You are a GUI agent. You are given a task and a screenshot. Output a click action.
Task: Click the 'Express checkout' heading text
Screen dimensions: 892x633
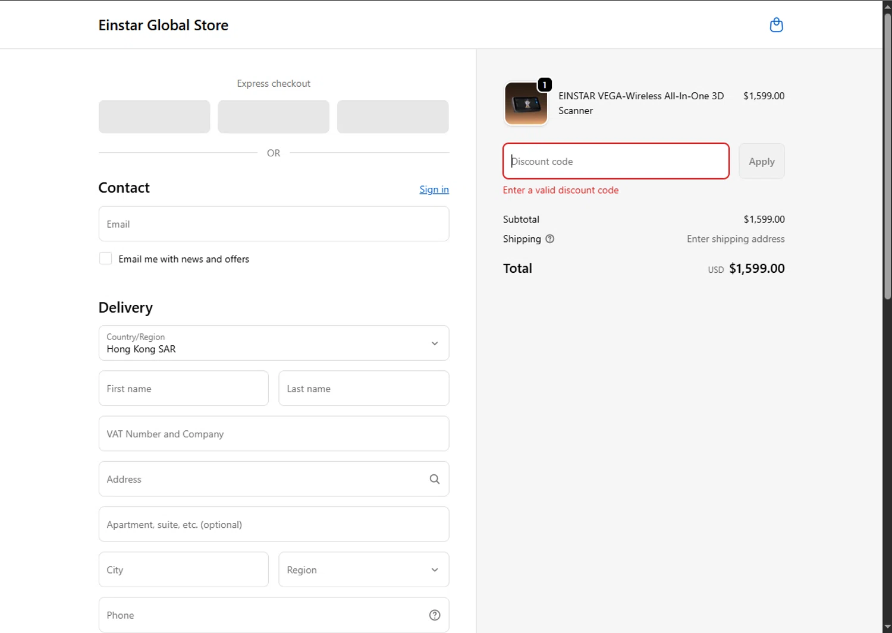[x=274, y=84]
